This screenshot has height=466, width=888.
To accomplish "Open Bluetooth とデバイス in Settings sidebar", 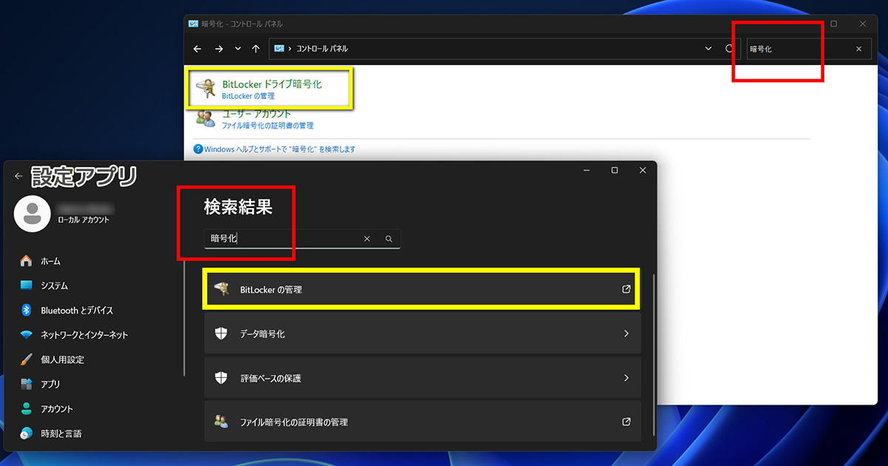I will (x=76, y=310).
